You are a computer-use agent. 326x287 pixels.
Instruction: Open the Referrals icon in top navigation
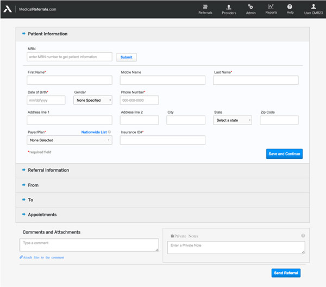coord(205,7)
